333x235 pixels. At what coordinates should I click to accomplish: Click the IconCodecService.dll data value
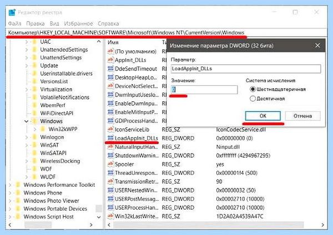tap(241, 129)
